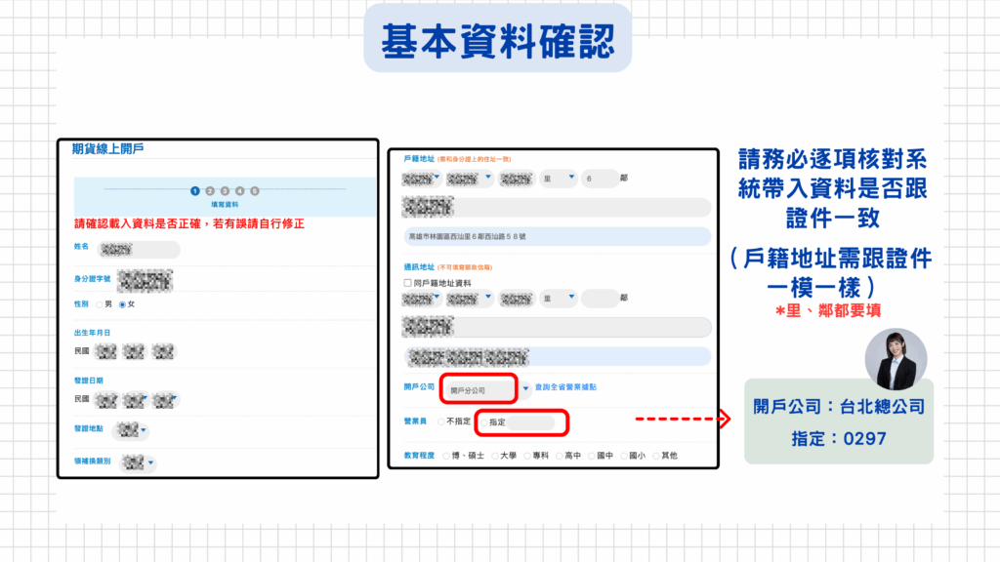Open 查詢全省營業據點 link

coord(565,388)
